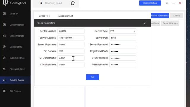Click the Device Config sidebar icon
Screen dimensions: 190x107
coord(4,47)
